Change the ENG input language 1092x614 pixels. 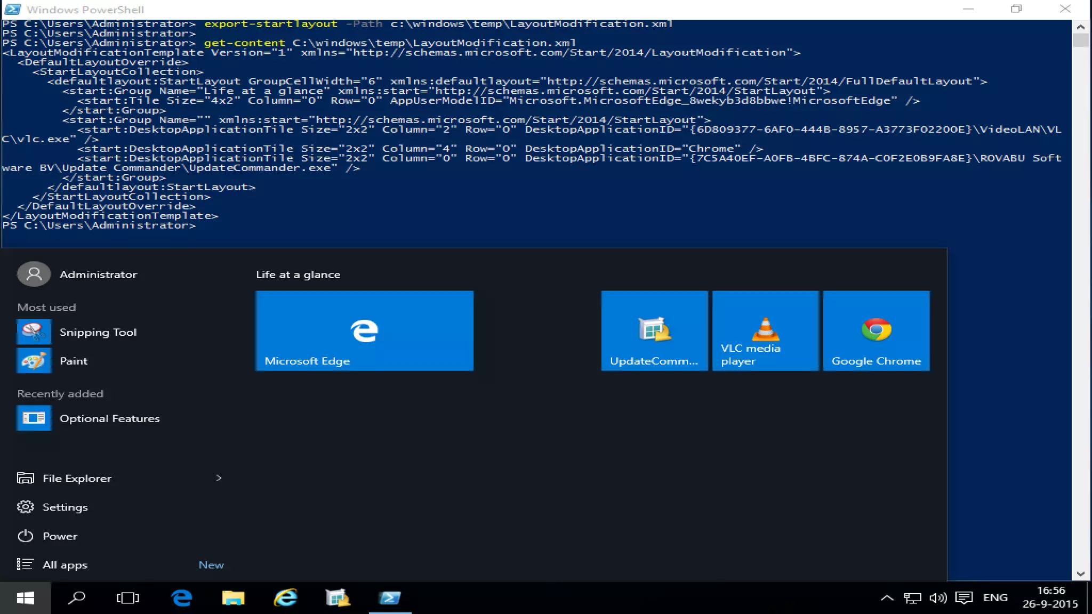[x=995, y=598]
